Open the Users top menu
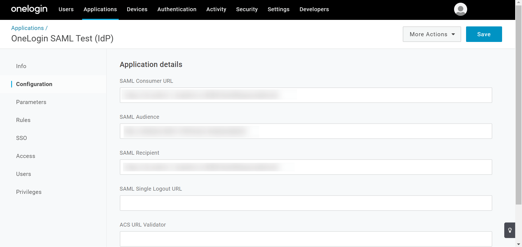Image resolution: width=522 pixels, height=247 pixels. coord(66,9)
